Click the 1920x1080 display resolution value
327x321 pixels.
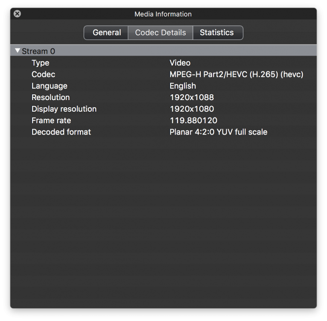pyautogui.click(x=192, y=109)
